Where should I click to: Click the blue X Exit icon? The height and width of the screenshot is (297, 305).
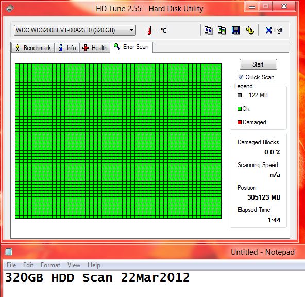click(x=268, y=30)
